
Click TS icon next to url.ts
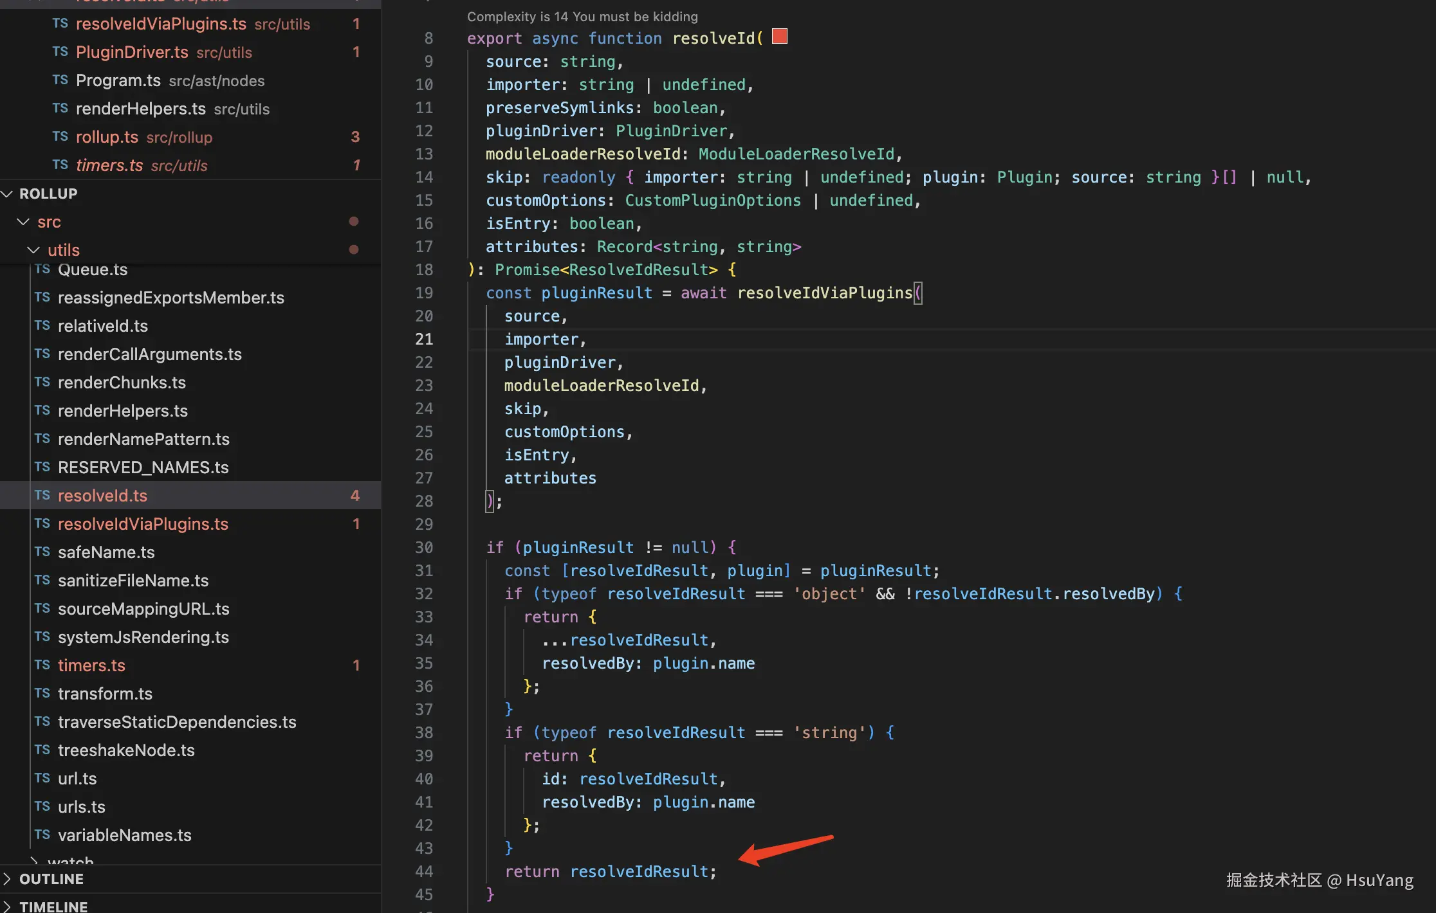(x=42, y=778)
